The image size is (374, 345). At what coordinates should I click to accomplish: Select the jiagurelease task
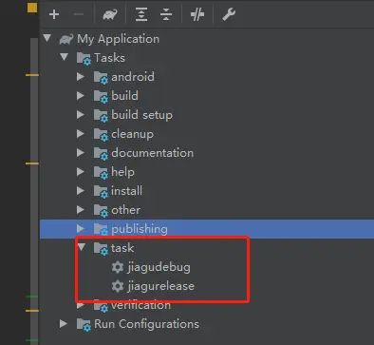click(161, 286)
